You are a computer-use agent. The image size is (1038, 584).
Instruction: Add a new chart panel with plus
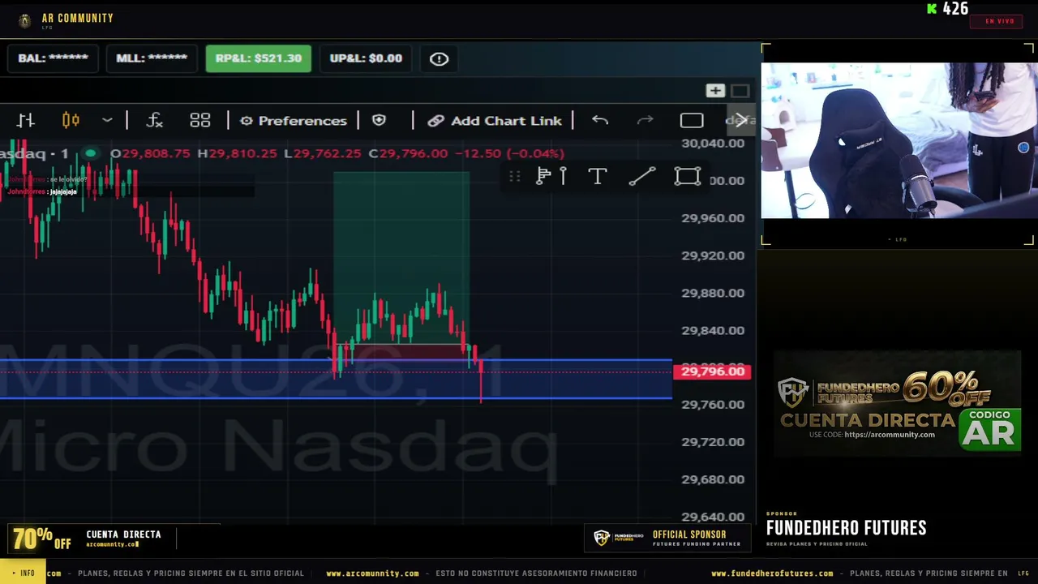715,91
